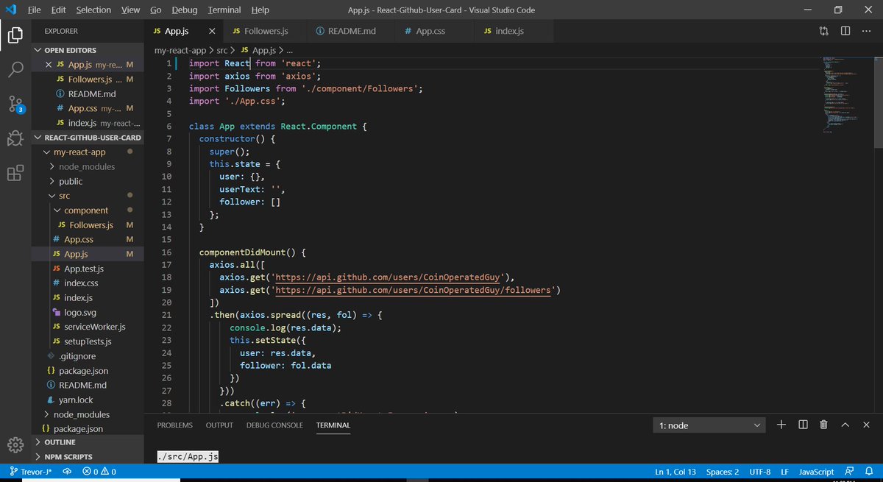Open the Edit menu

click(x=59, y=10)
